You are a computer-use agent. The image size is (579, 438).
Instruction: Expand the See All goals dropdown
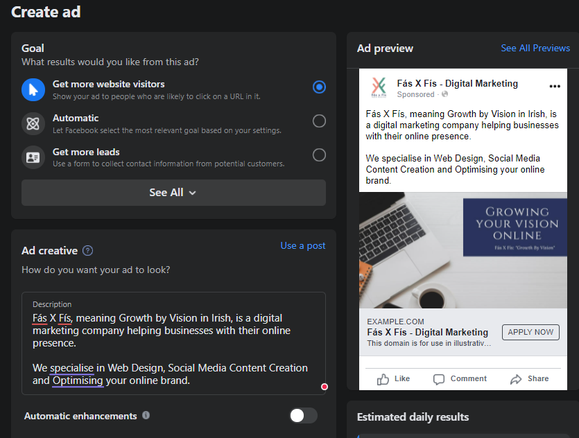click(x=173, y=193)
